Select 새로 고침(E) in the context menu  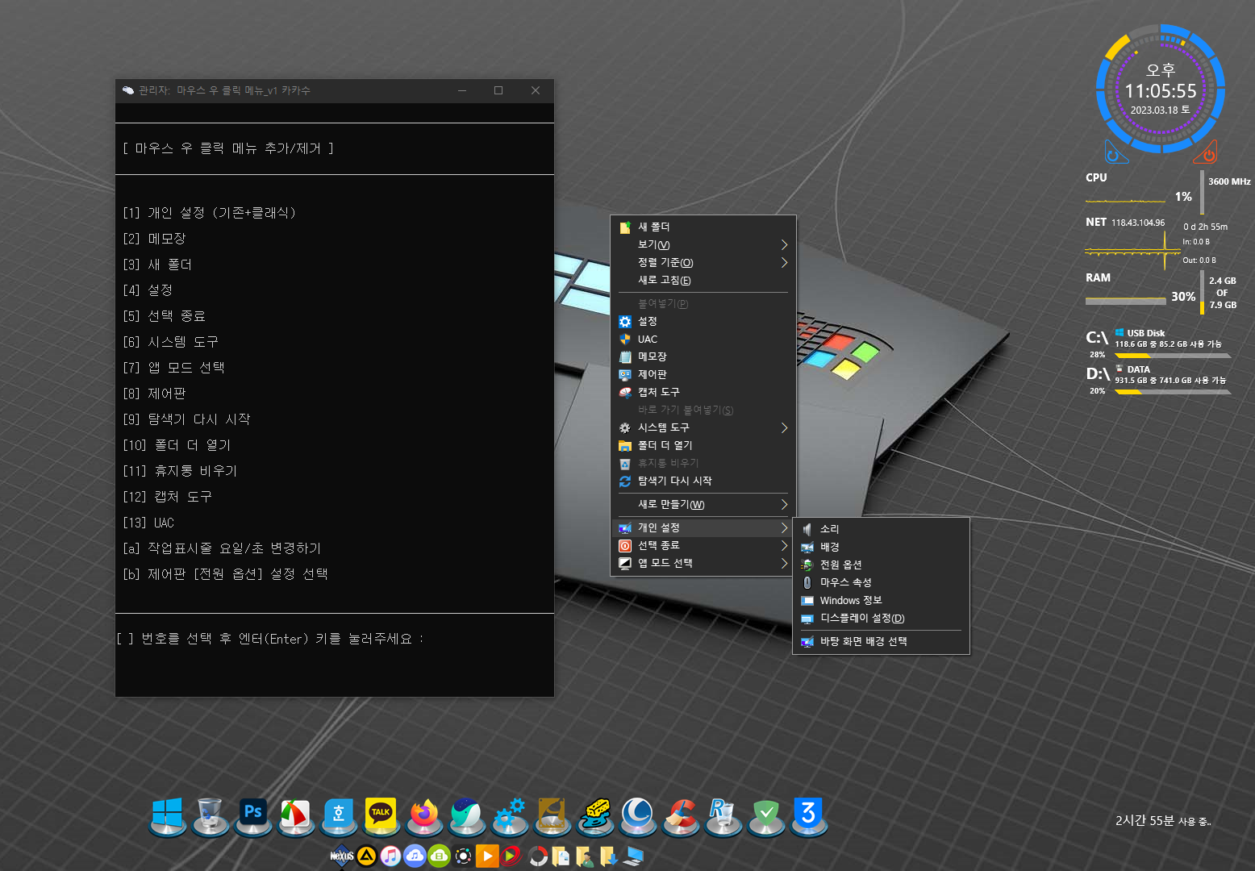click(703, 281)
